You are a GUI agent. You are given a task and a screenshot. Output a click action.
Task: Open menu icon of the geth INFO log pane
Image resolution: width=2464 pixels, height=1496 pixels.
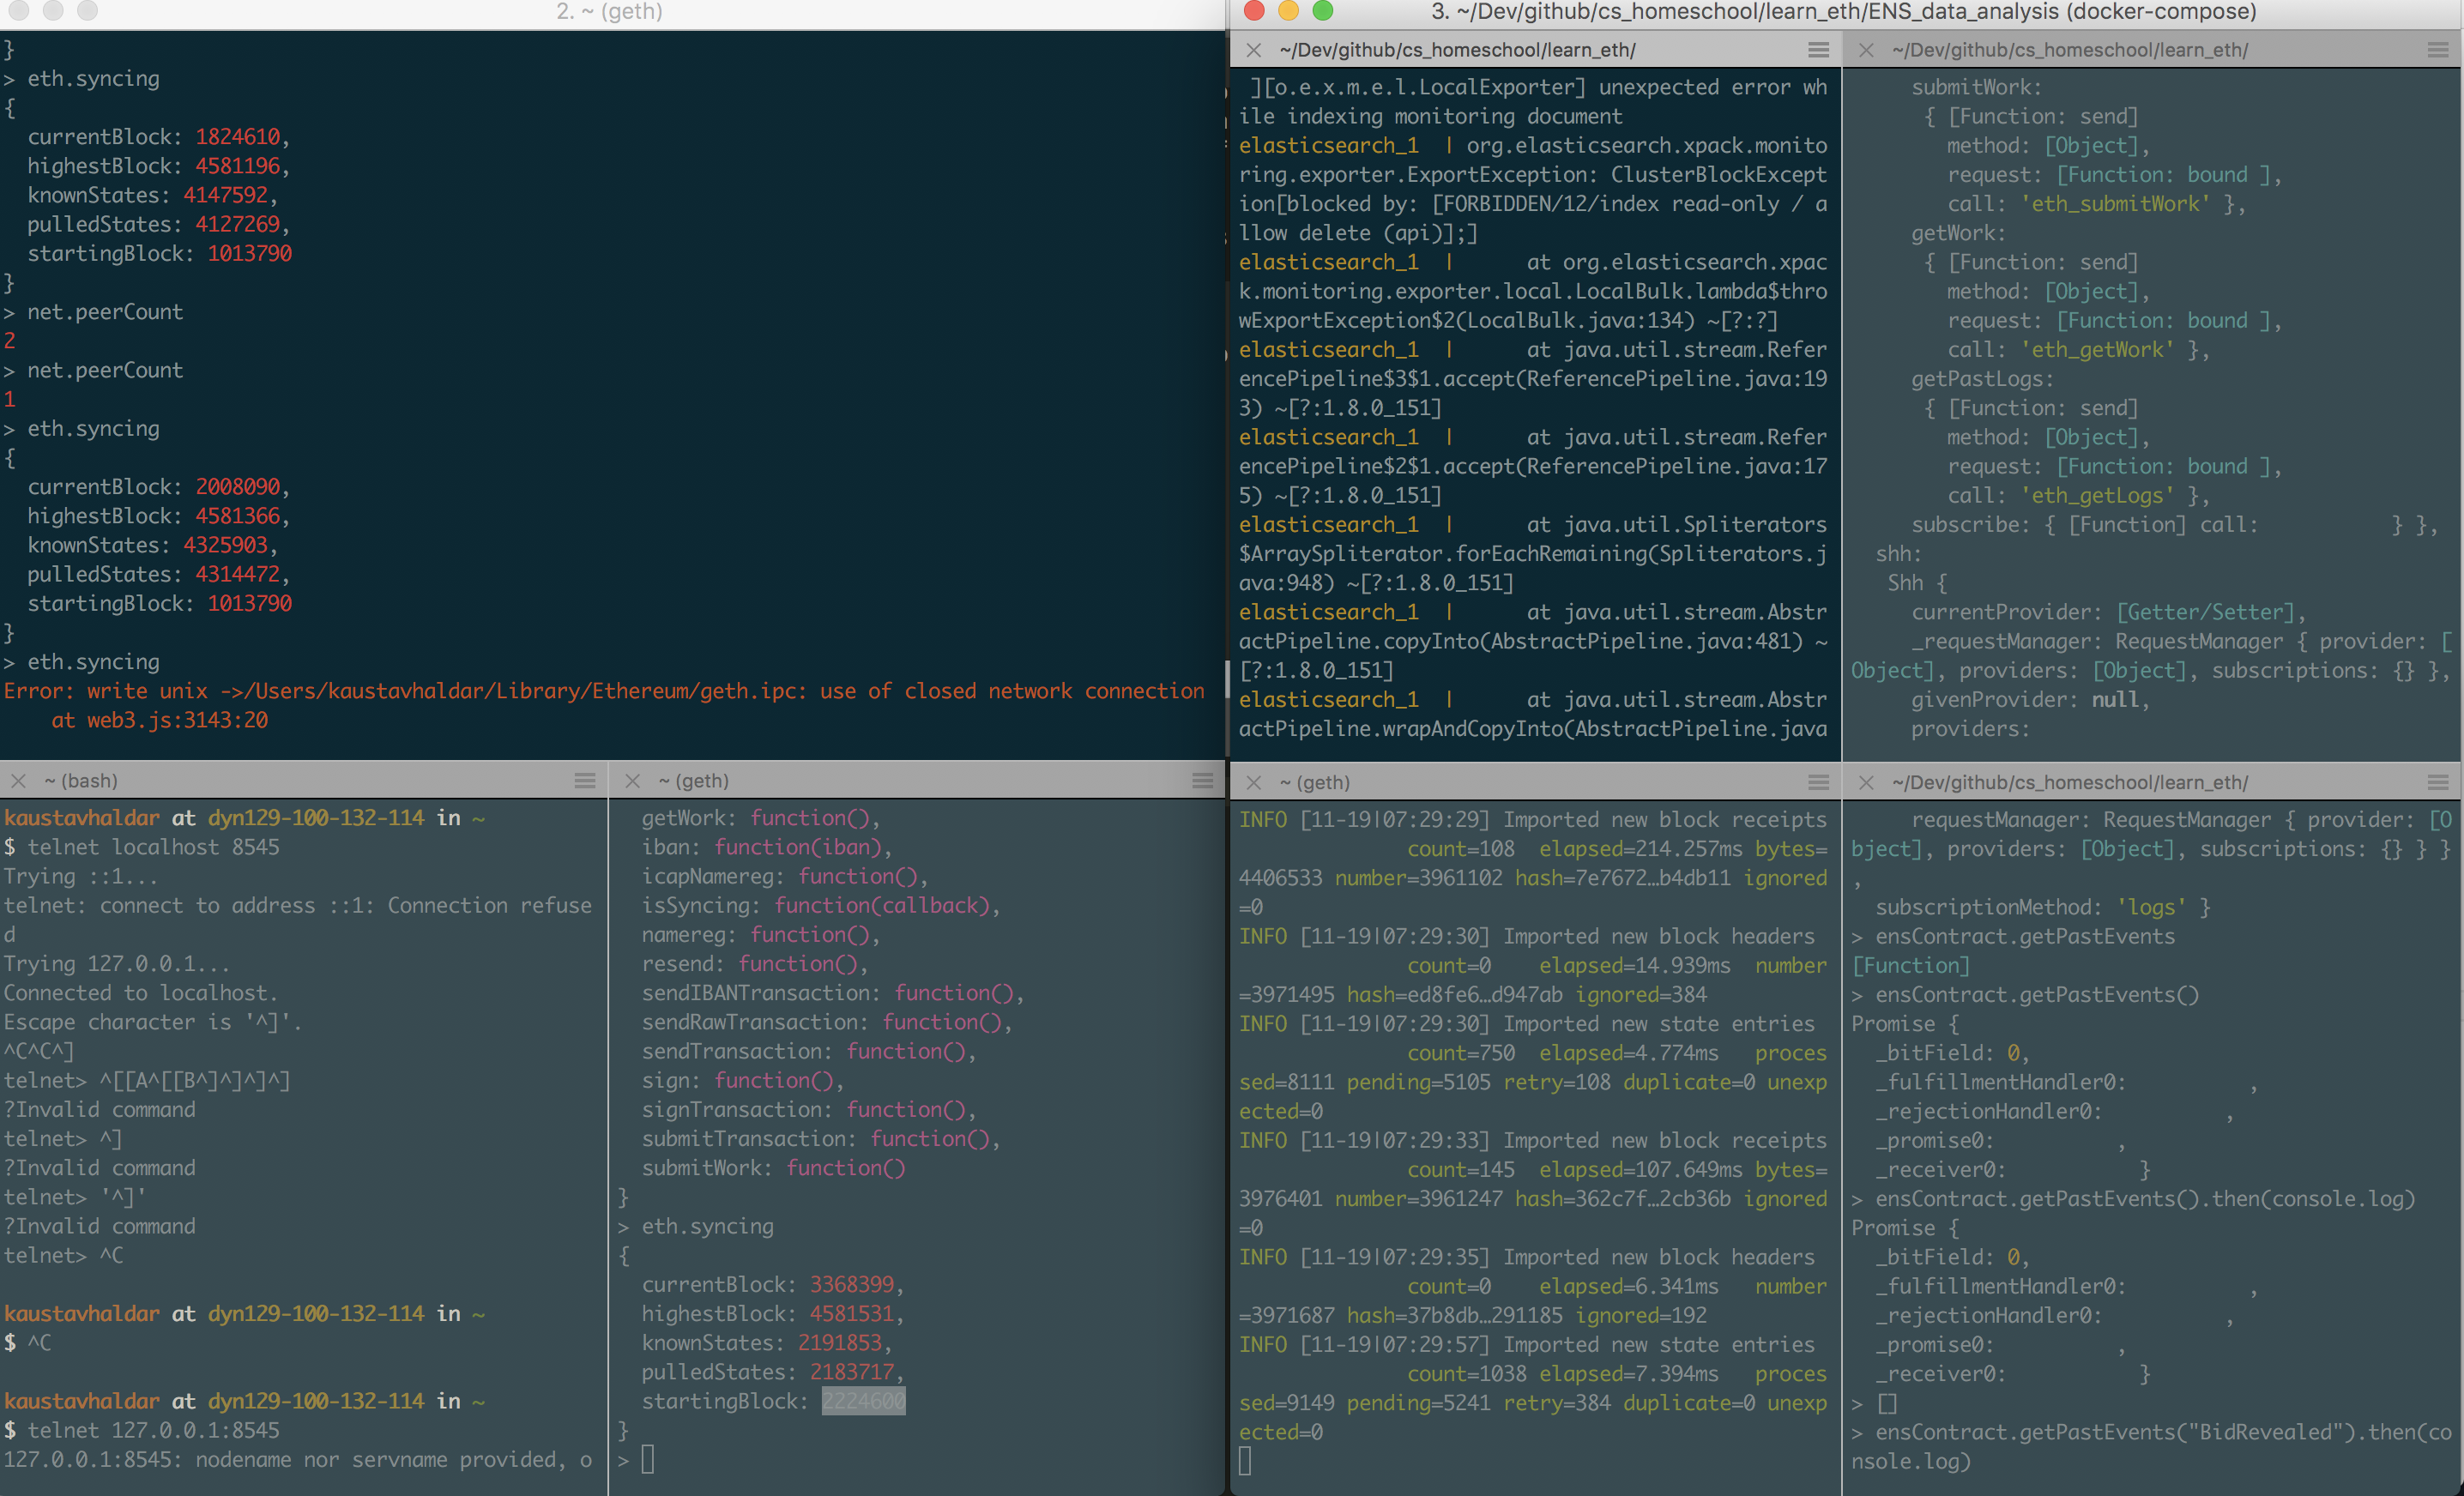point(1819,783)
